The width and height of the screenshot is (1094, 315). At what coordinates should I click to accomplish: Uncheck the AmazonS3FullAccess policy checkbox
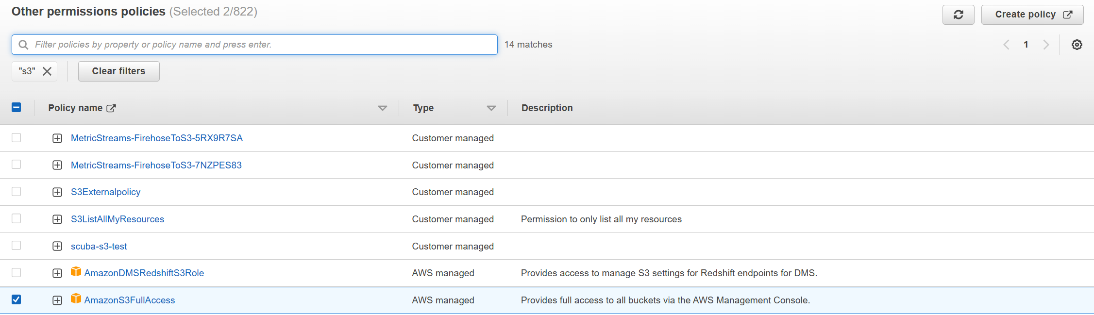pos(17,299)
